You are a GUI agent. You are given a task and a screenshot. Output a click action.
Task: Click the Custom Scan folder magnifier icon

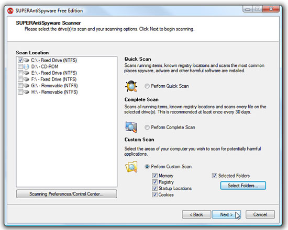[x=131, y=167]
